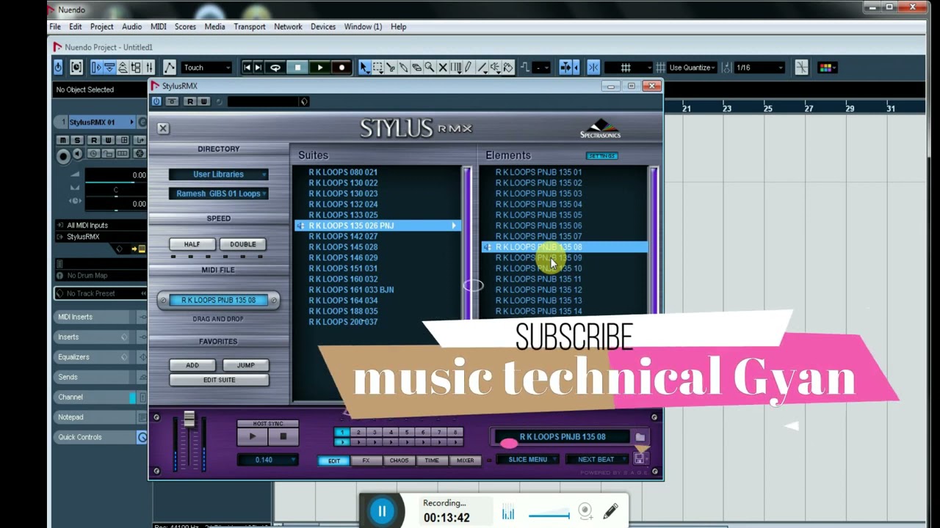Click the SETTINGS button above Elements

point(601,155)
